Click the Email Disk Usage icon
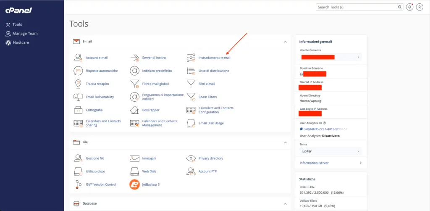This screenshot has height=211, width=430. point(191,123)
